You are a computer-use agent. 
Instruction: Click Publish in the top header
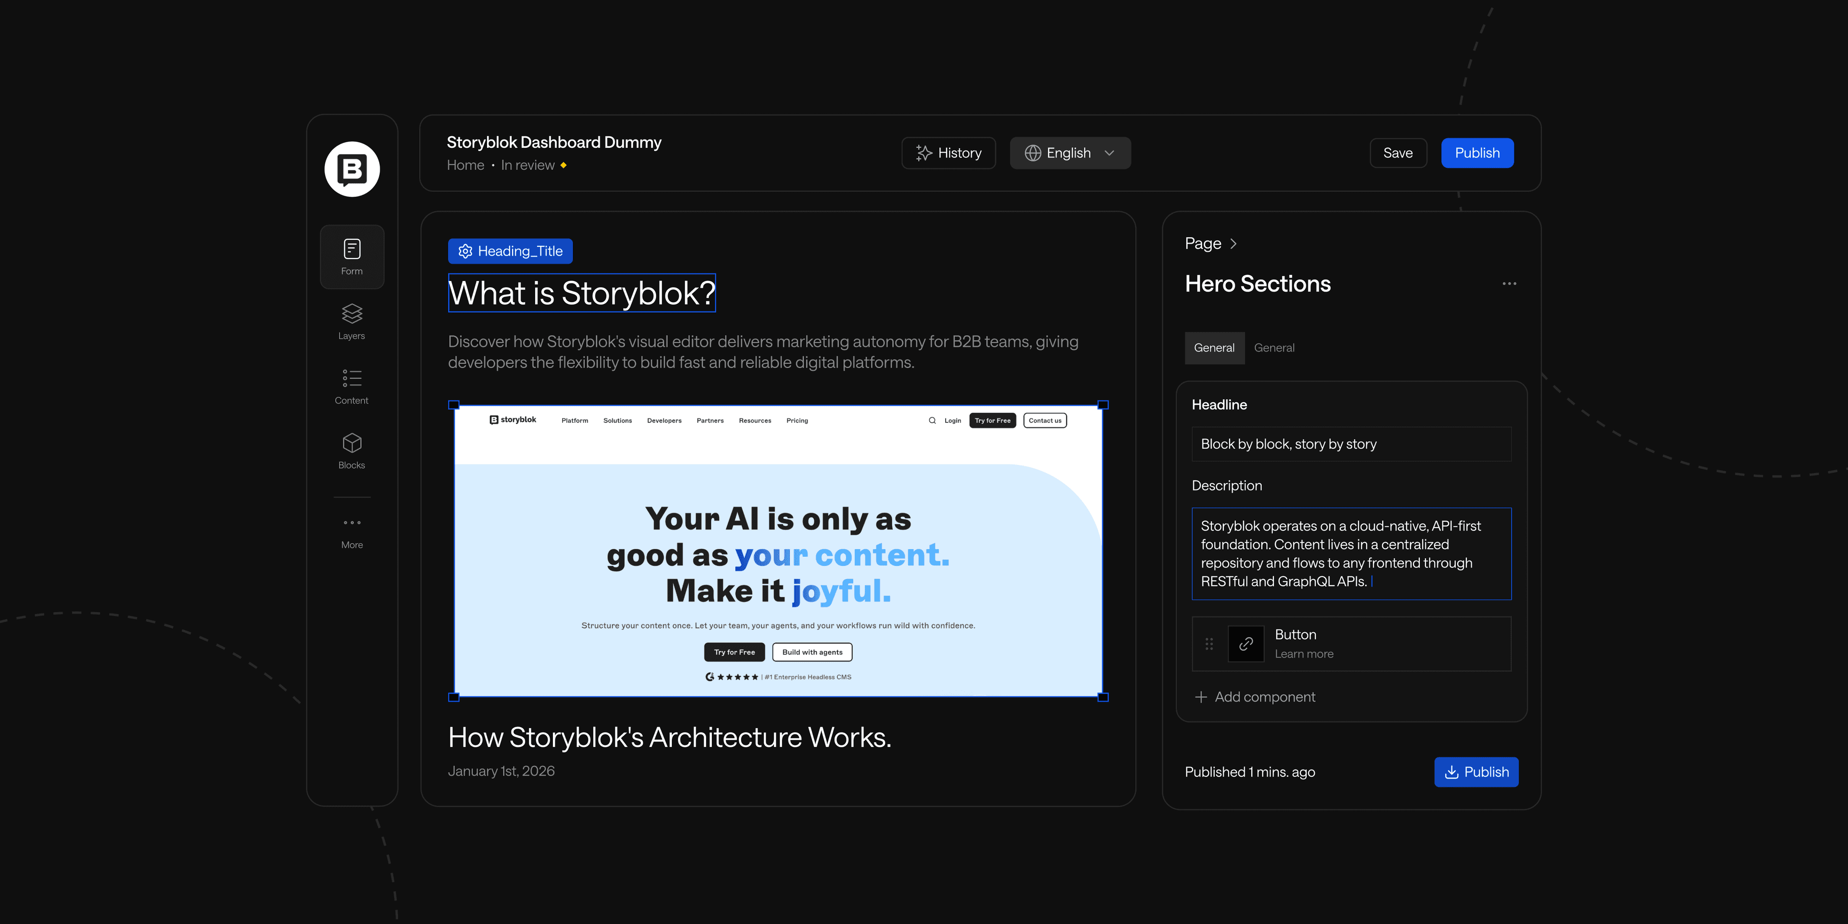[x=1477, y=153]
